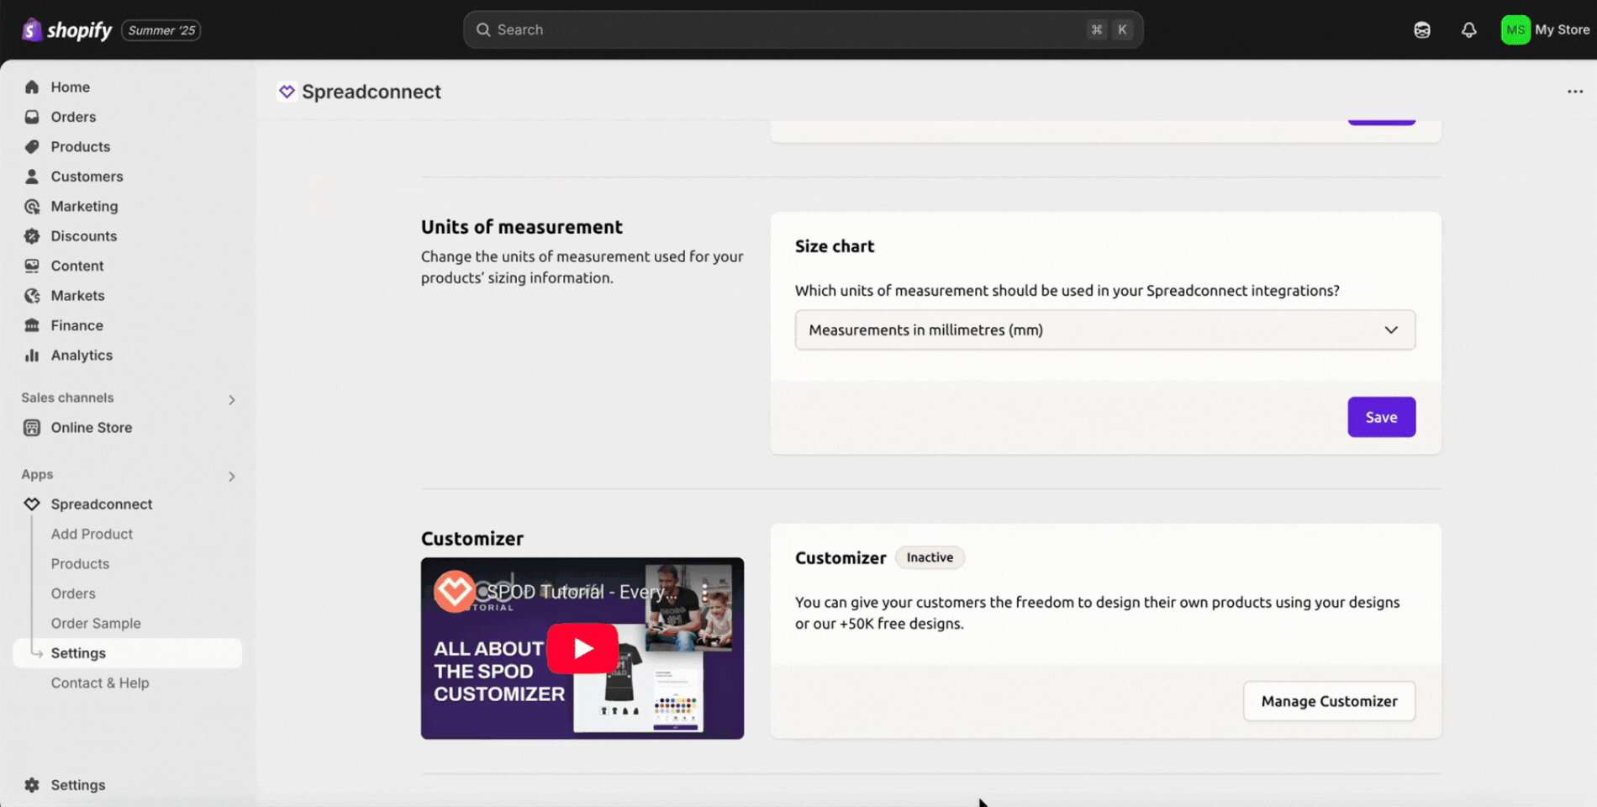The height and width of the screenshot is (807, 1597).
Task: Open Contact & Help
Action: (x=100, y=683)
